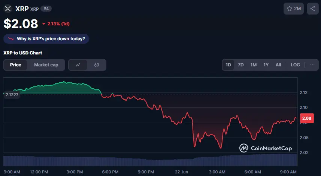This screenshot has height=176, width=321.
Task: Click the $2.08 headline price
Action: [21, 23]
